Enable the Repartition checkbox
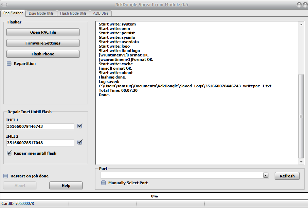The image size is (308, 208). (9, 64)
